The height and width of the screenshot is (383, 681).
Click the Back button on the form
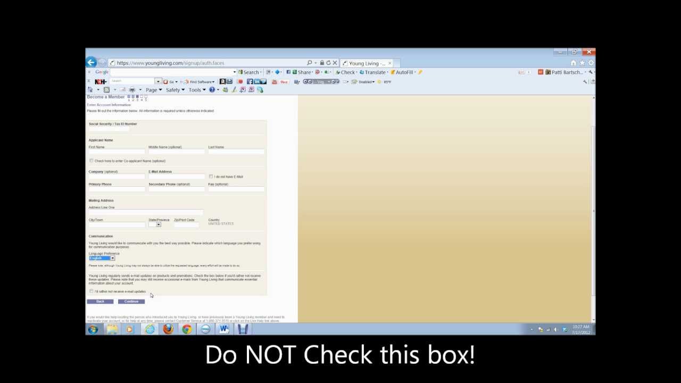(100, 302)
